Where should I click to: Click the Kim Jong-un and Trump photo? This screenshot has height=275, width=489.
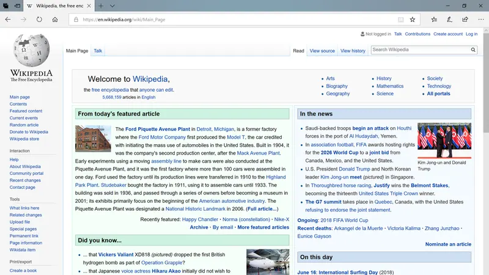tap(444, 140)
